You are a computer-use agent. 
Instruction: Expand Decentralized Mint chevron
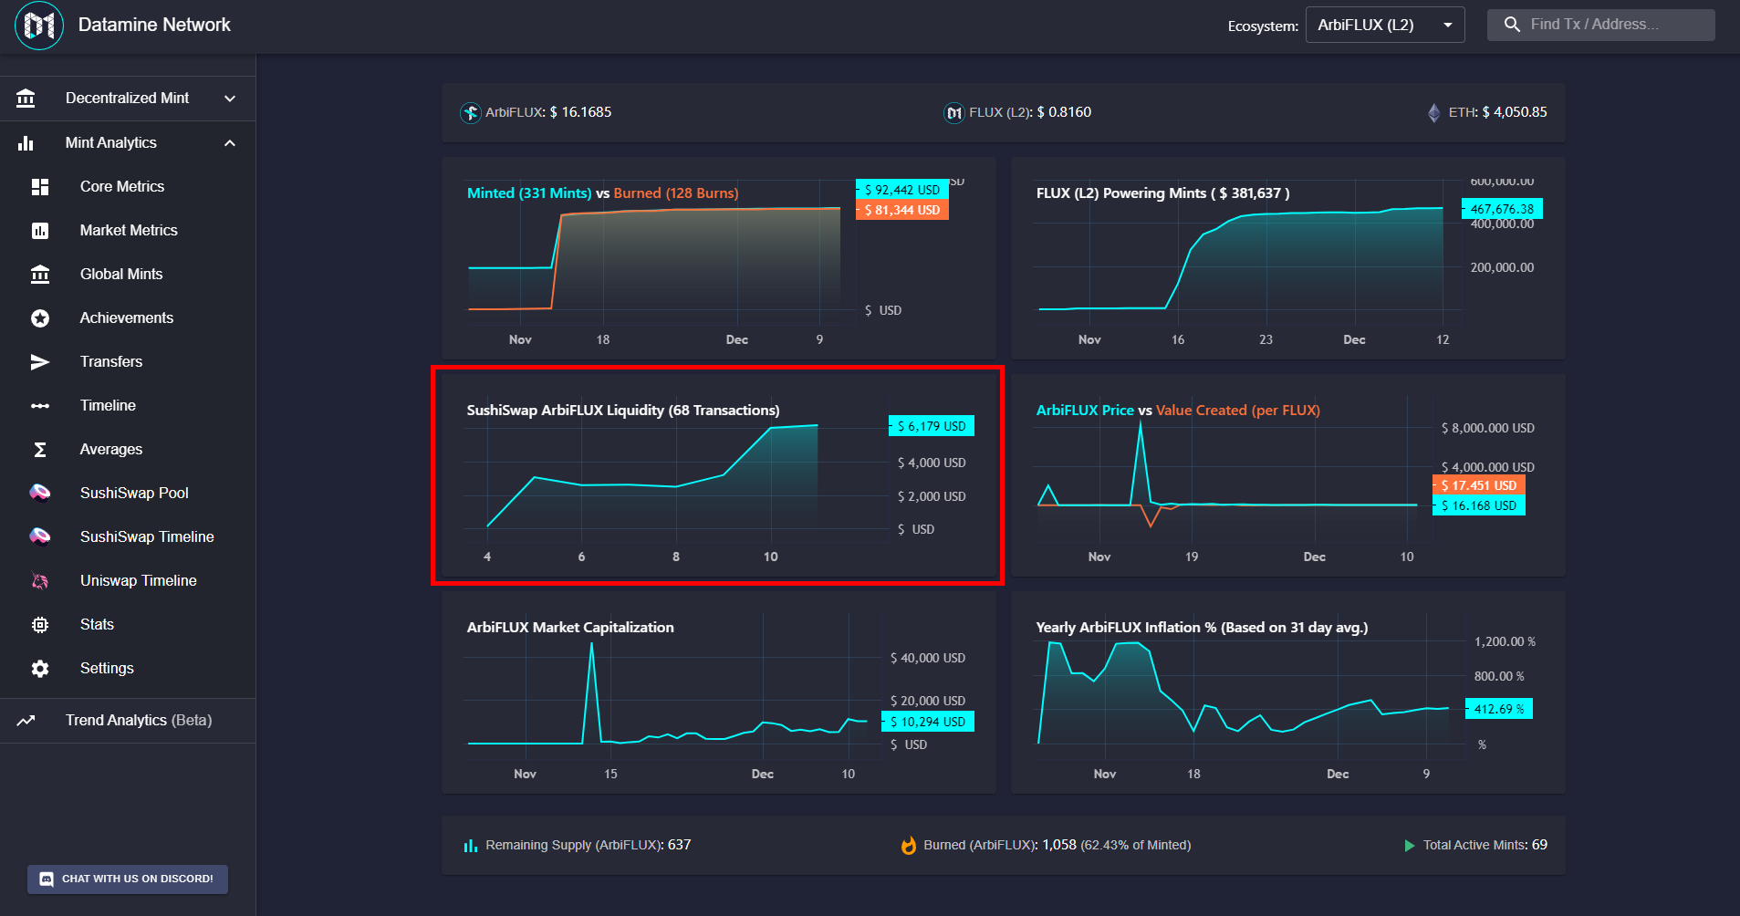[230, 99]
